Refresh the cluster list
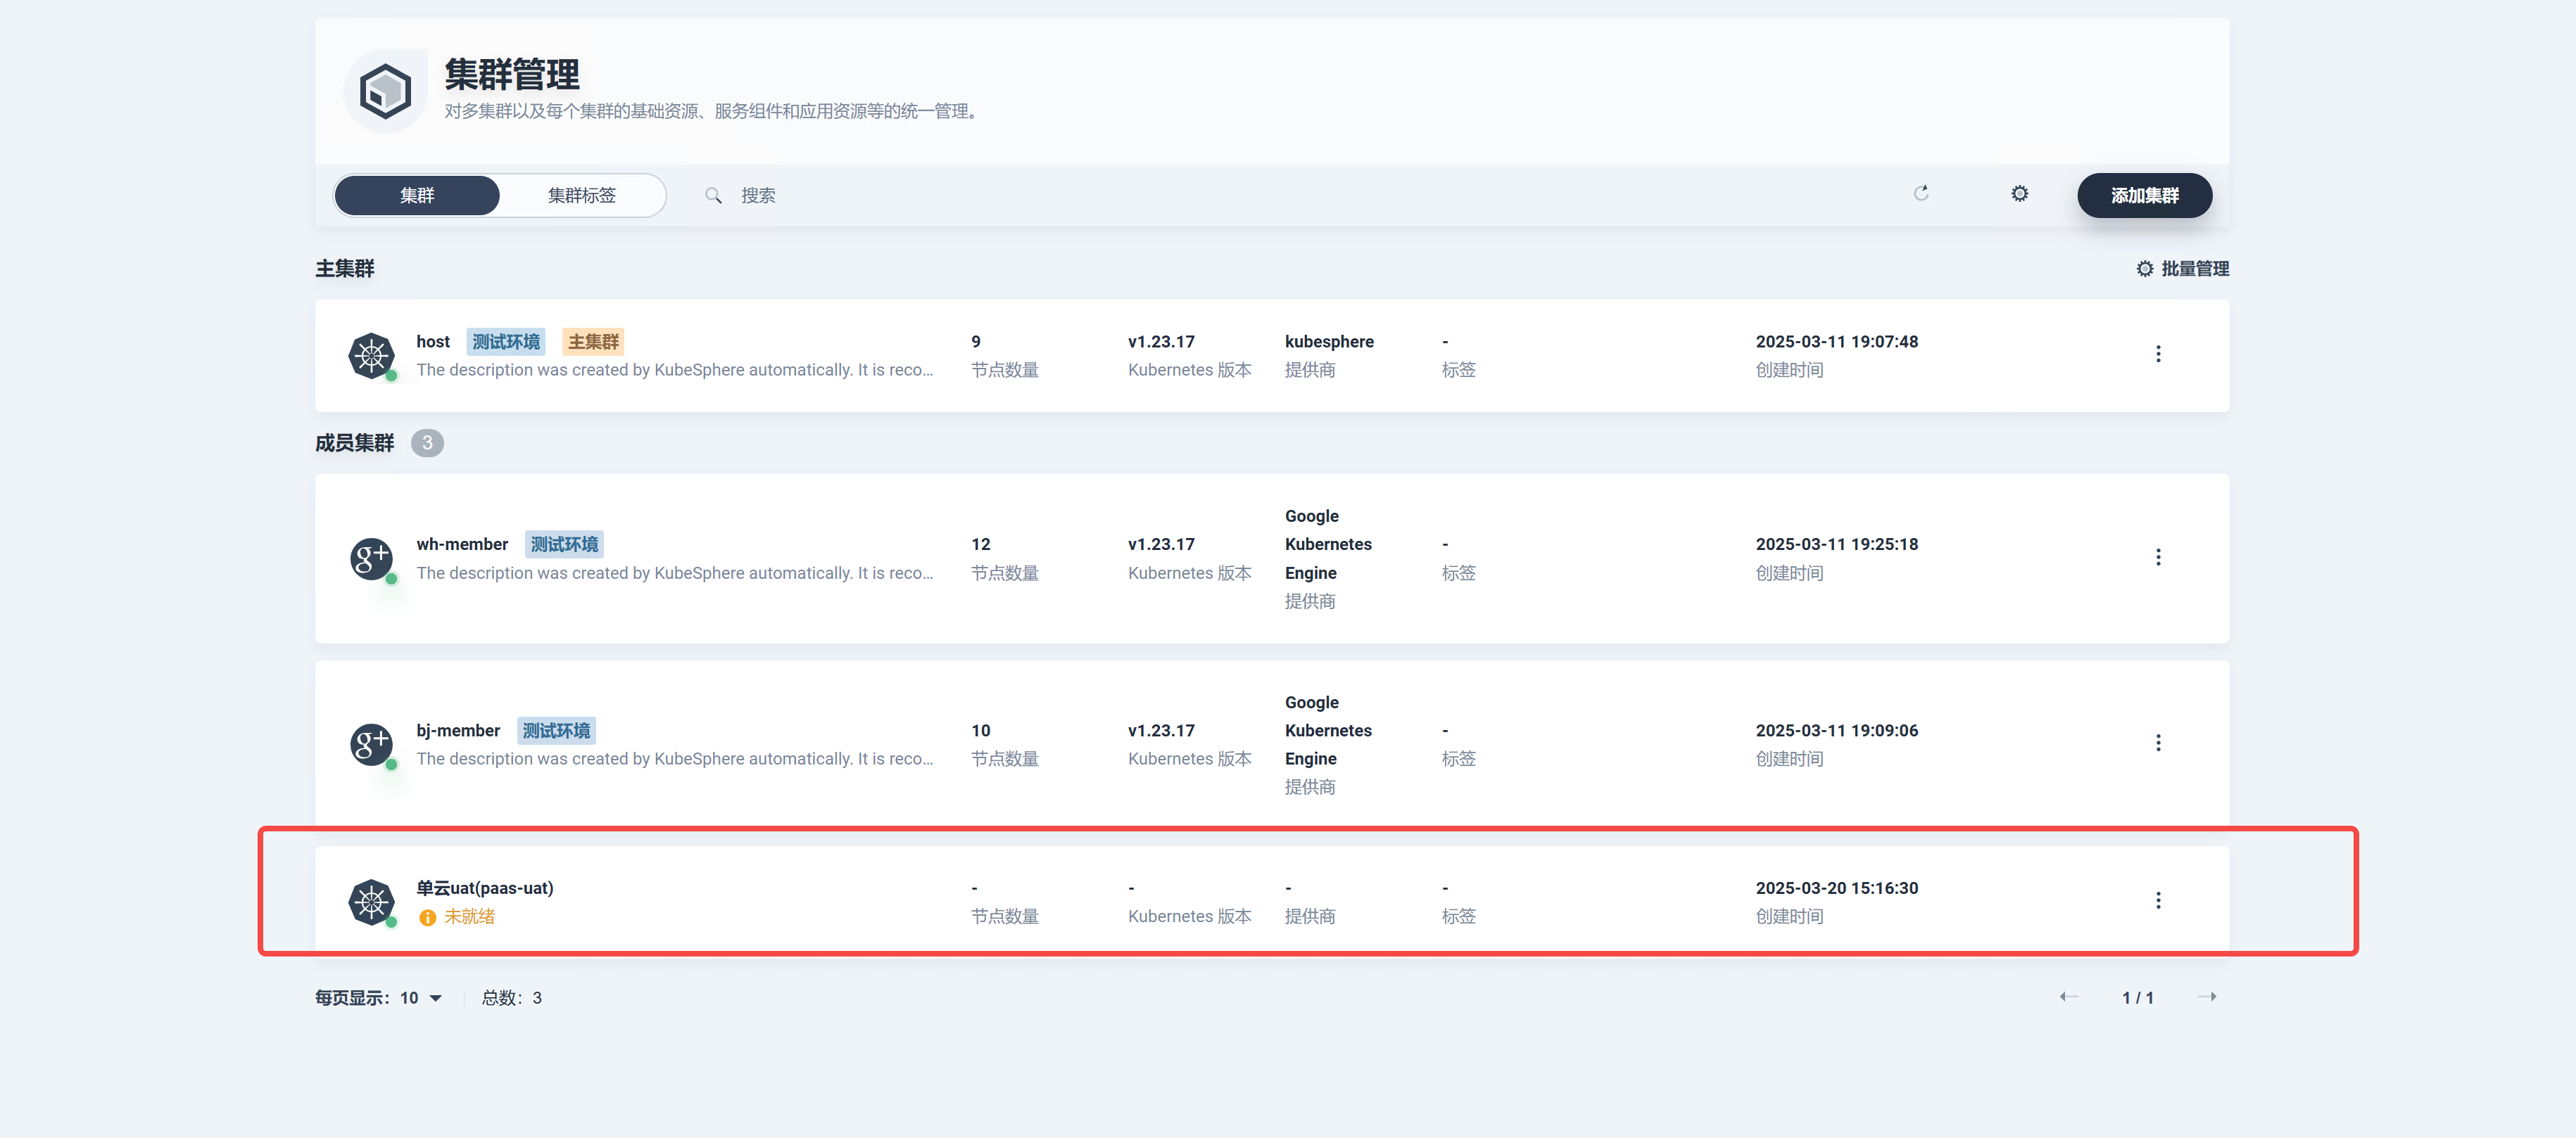This screenshot has width=2576, height=1138. (x=1920, y=194)
